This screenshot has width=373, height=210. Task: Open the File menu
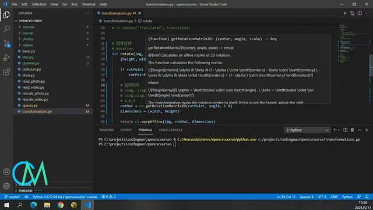point(14,4)
